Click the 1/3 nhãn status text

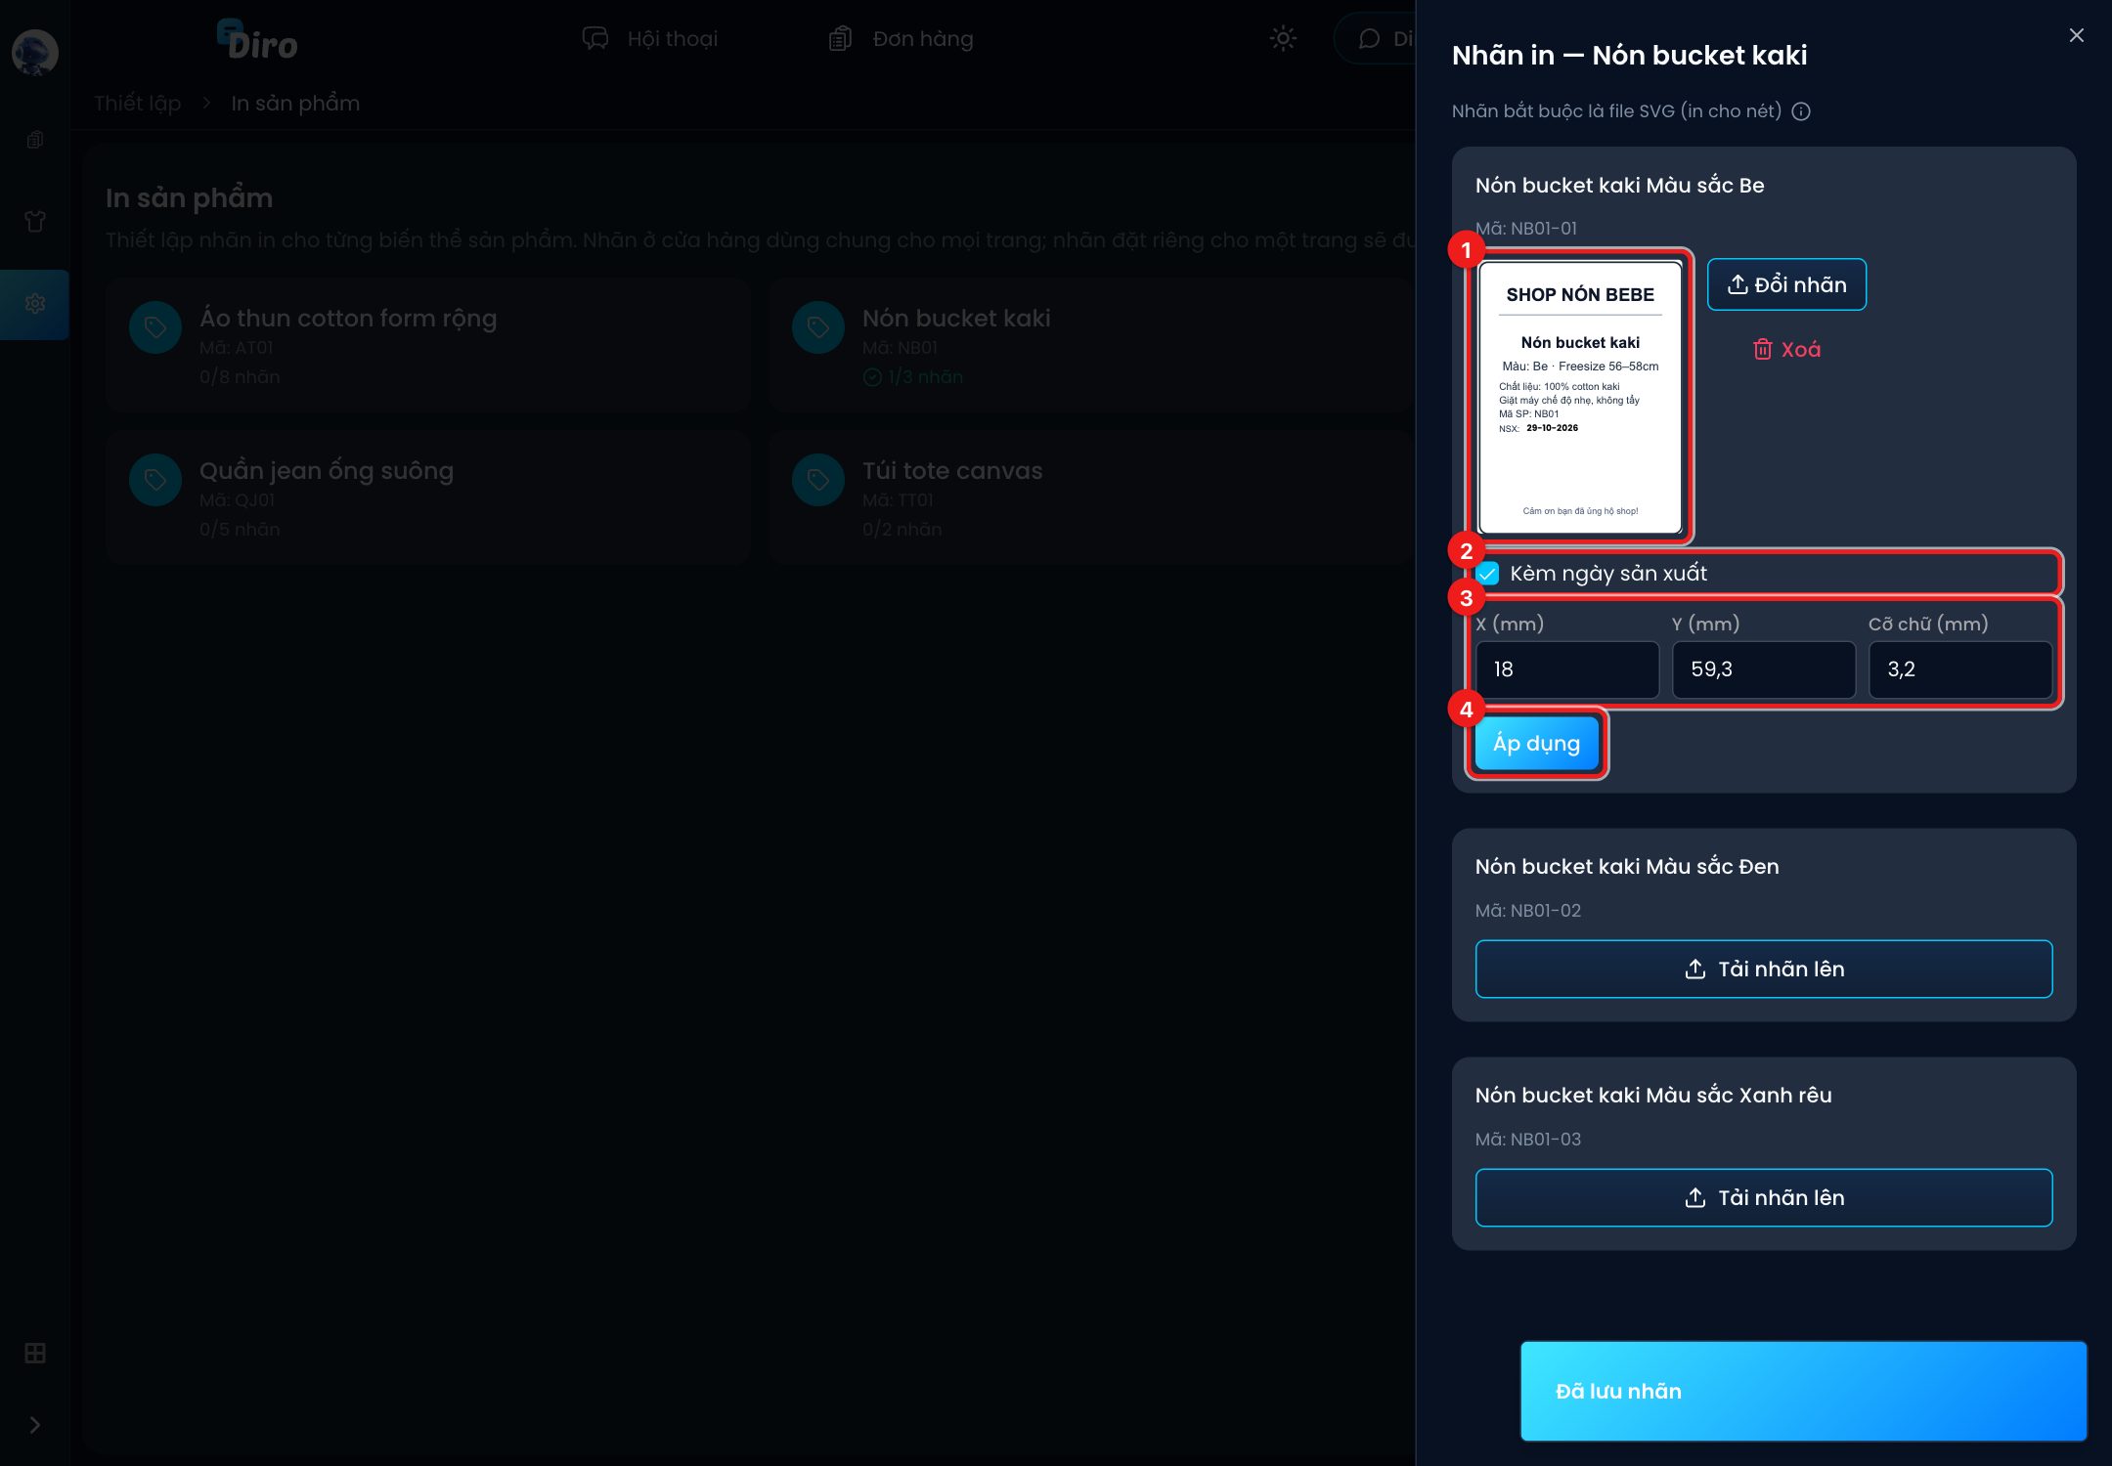[925, 377]
